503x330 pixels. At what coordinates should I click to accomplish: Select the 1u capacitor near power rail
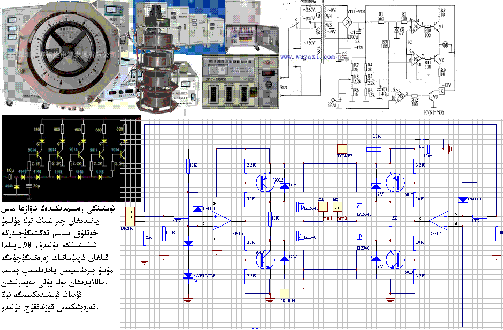pos(422,139)
